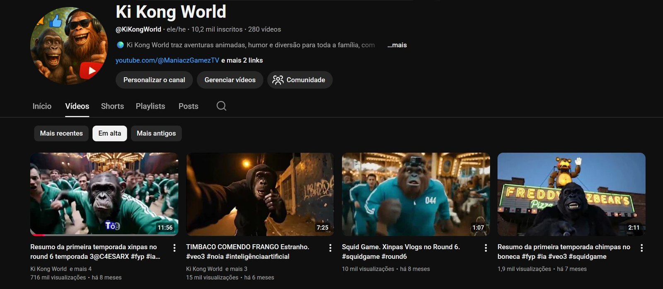Click the '1,9 mil visualizações' text
Image resolution: width=663 pixels, height=289 pixels.
(524, 269)
